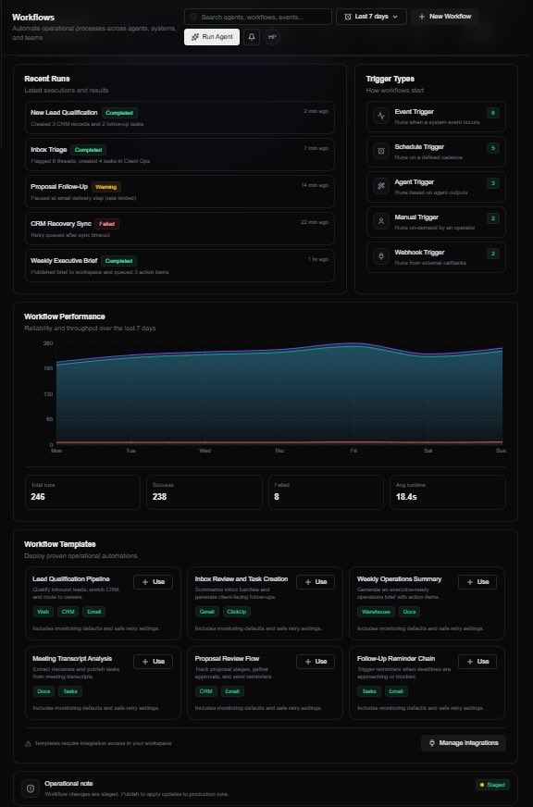
Task: Click the Run Agent button
Action: (x=212, y=37)
